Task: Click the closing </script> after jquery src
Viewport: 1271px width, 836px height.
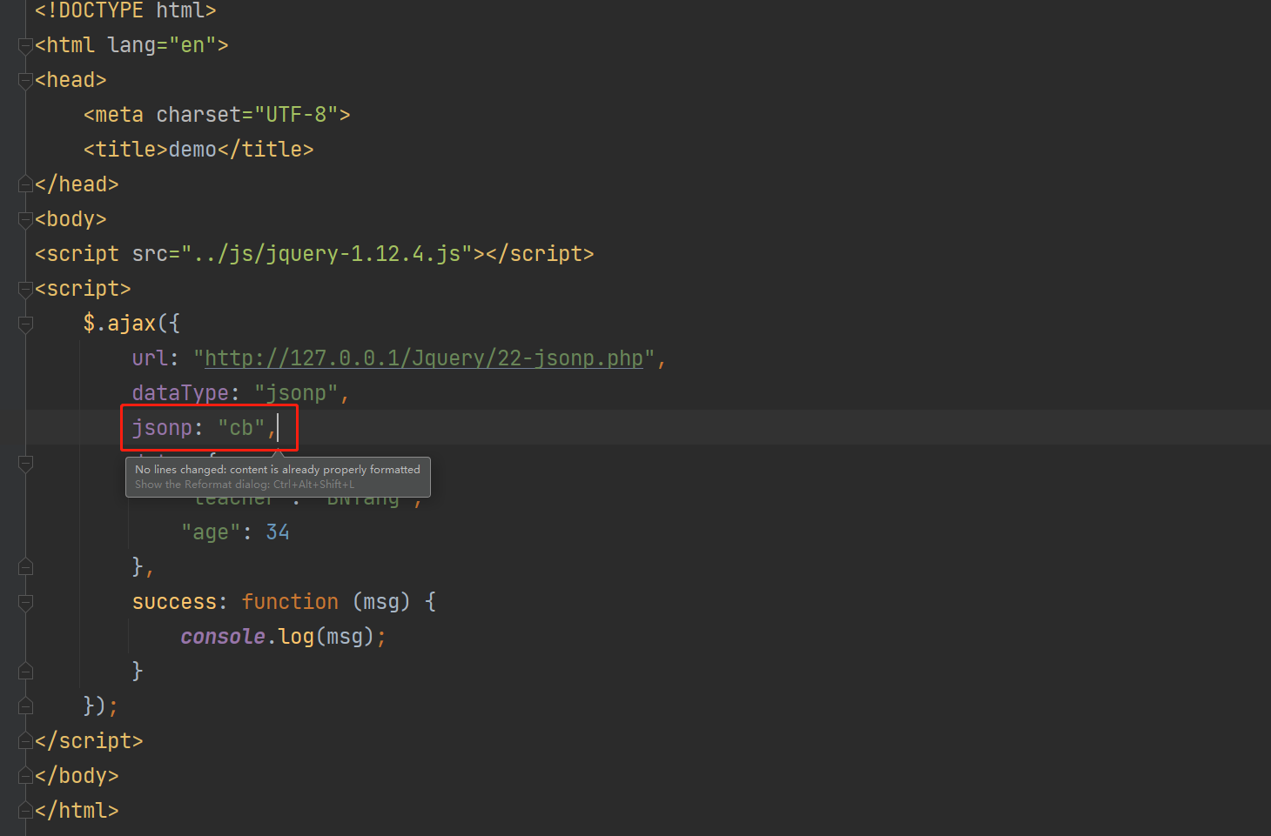Action: click(x=540, y=254)
